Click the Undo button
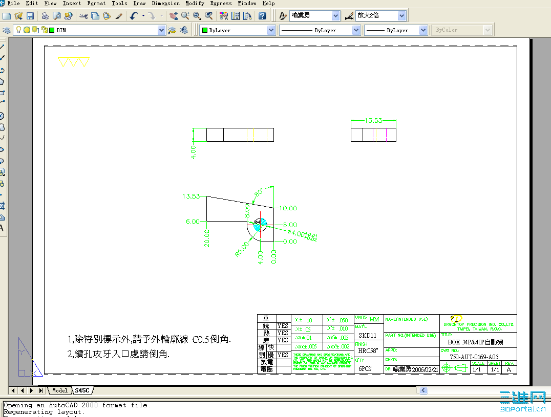Screen dimensions: 551x417 point(134,15)
